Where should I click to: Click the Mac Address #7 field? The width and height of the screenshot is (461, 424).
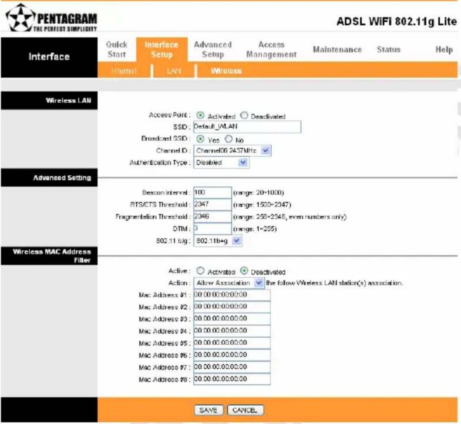point(232,367)
